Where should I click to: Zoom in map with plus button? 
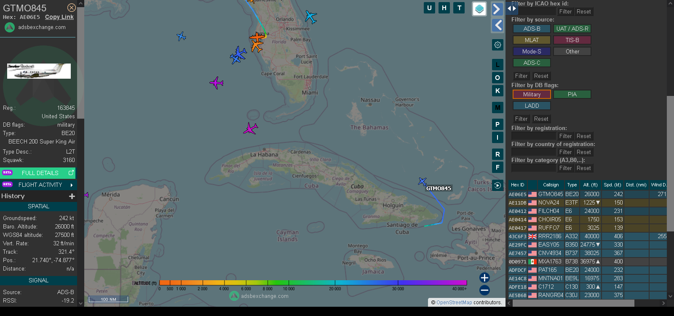coord(484,278)
